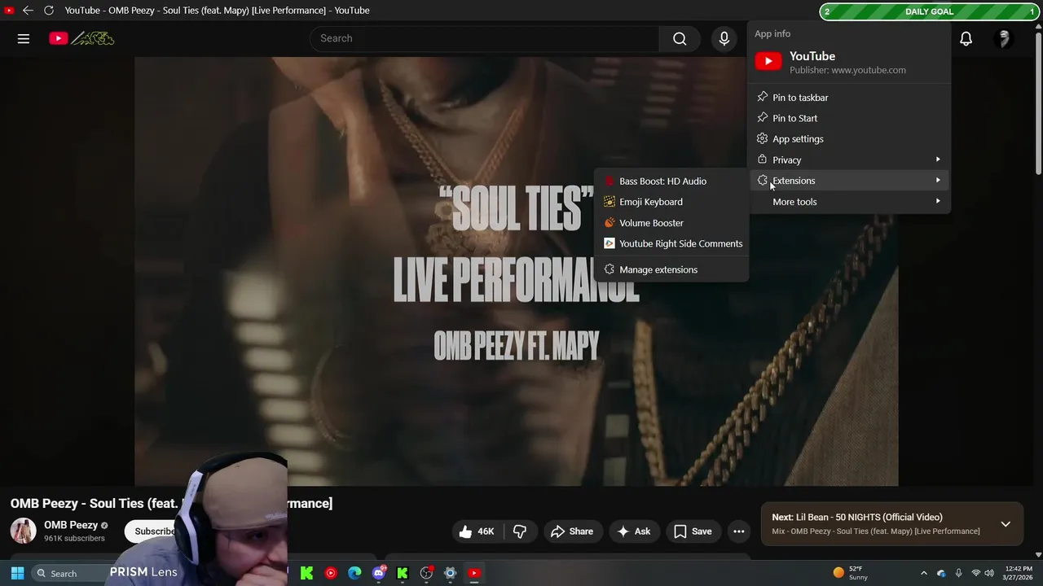Open Windows Start menu

click(x=17, y=573)
